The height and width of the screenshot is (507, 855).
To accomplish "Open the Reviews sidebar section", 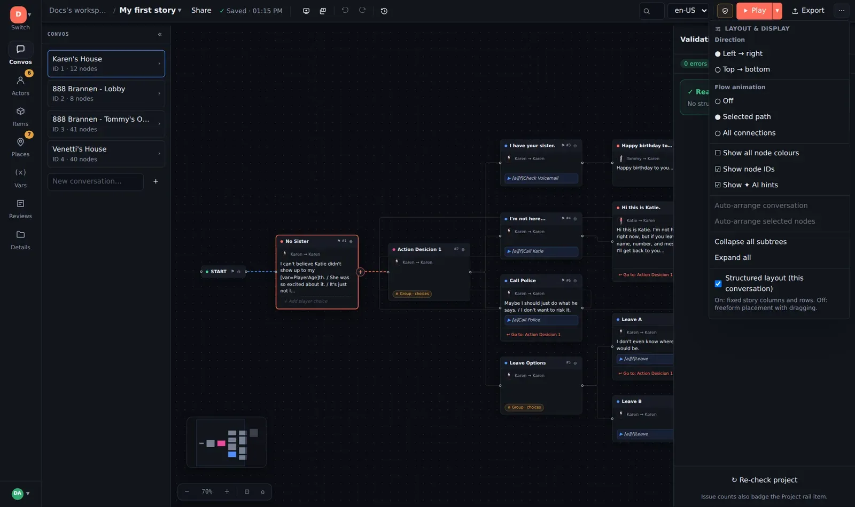I will tap(20, 209).
